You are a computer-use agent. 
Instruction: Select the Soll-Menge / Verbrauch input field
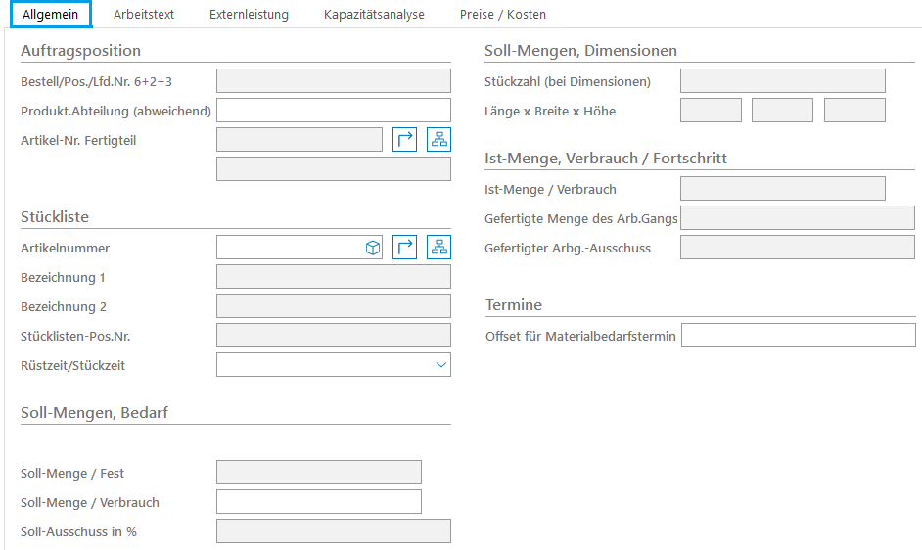tap(318, 502)
